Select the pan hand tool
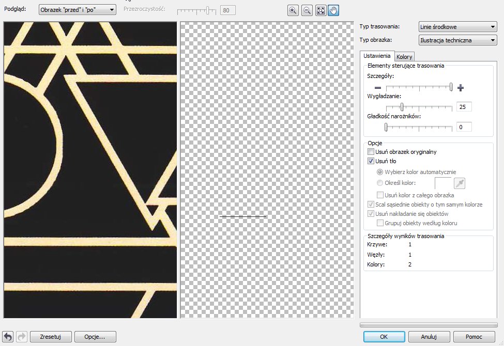 click(333, 10)
